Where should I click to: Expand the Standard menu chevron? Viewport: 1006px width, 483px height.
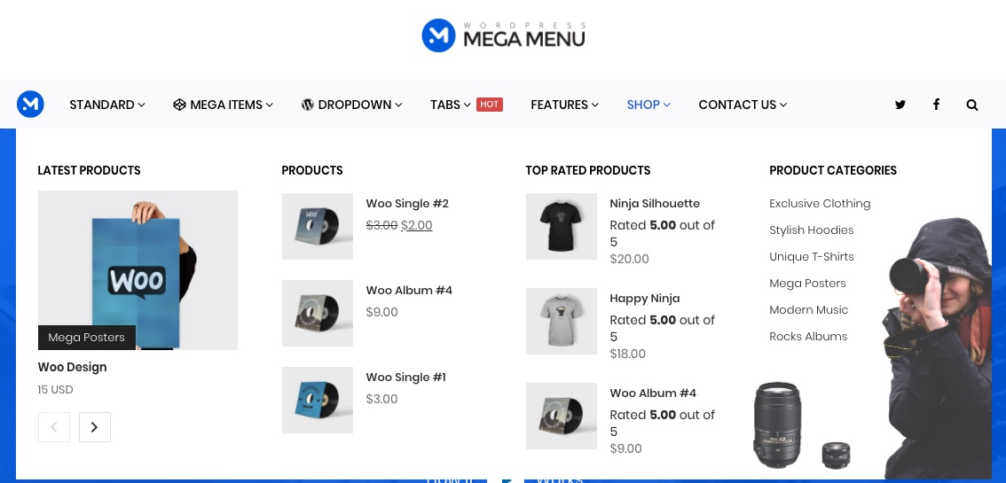point(142,105)
